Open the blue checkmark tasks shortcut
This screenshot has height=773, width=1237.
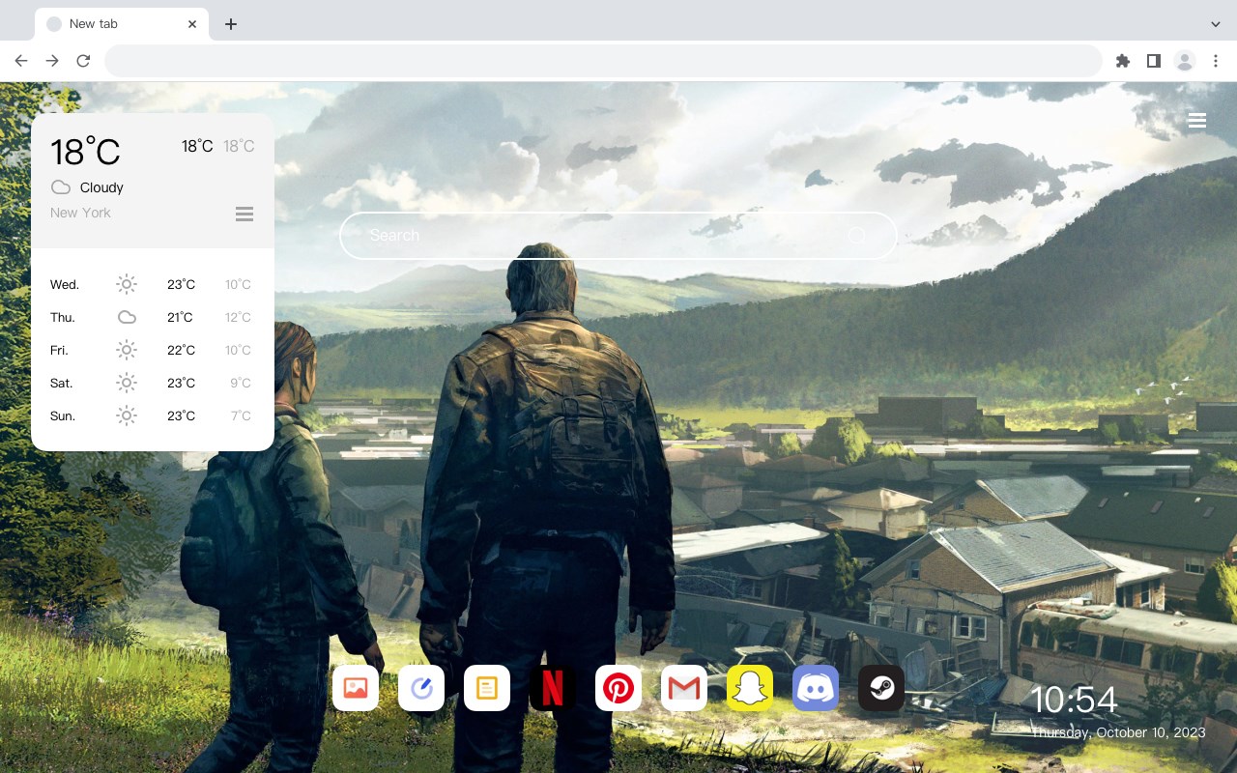[x=421, y=688]
